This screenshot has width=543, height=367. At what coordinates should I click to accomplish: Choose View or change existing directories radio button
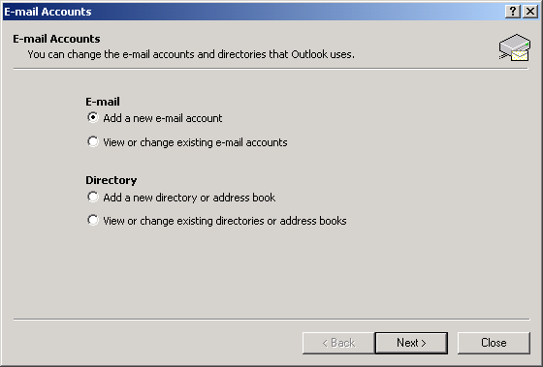click(x=93, y=220)
